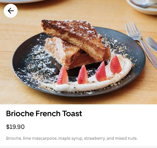
Task: Click the word "French" in the heading
Action: point(48,114)
